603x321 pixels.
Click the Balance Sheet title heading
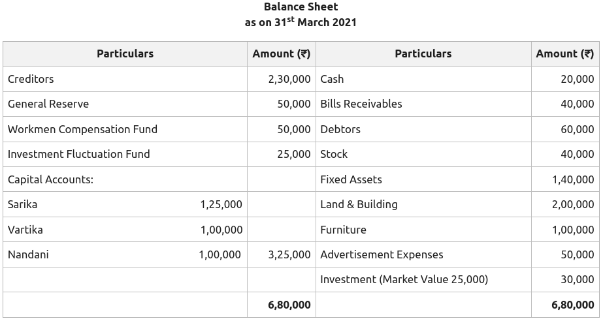click(301, 7)
